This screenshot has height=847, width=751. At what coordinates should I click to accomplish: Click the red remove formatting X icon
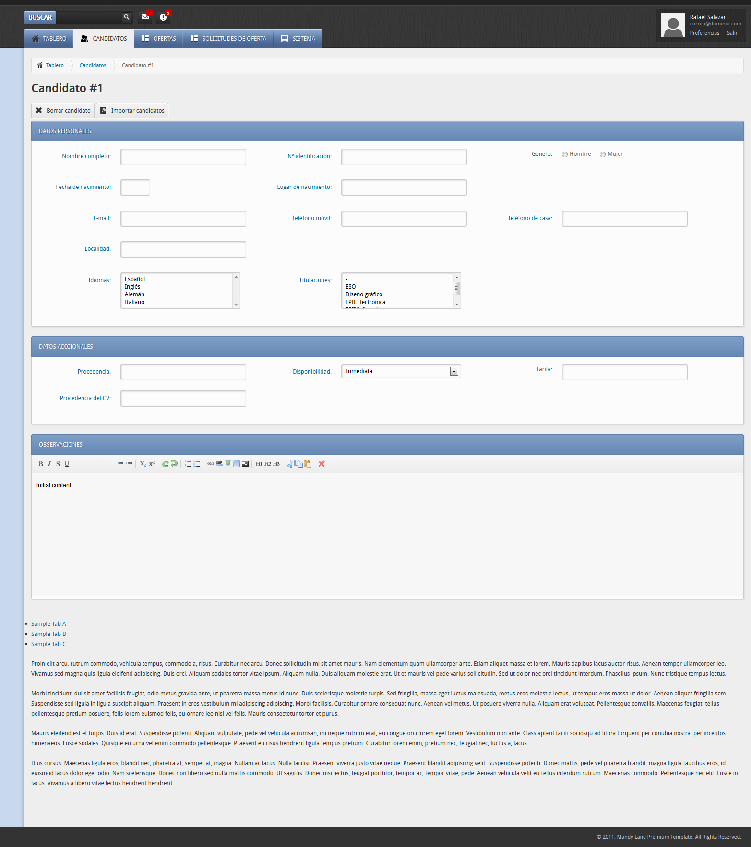322,464
